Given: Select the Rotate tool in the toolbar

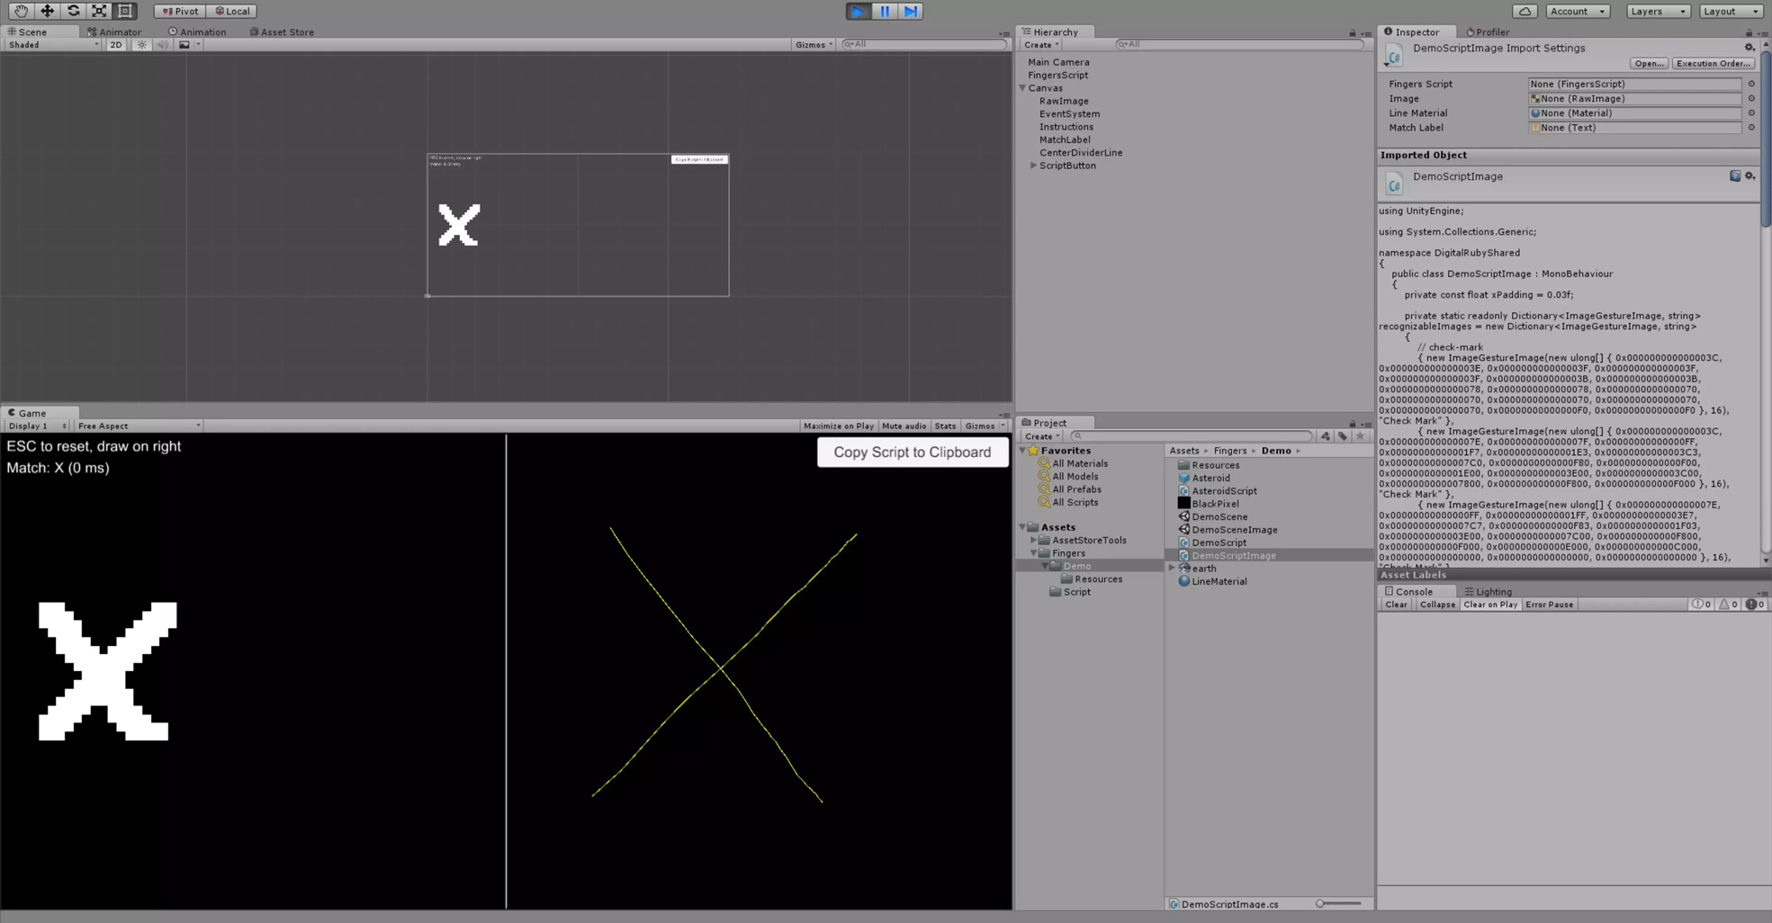Looking at the screenshot, I should 73,11.
